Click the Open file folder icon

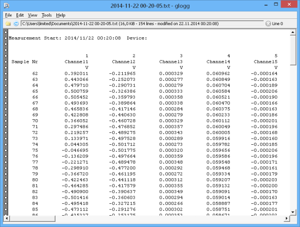(8, 23)
